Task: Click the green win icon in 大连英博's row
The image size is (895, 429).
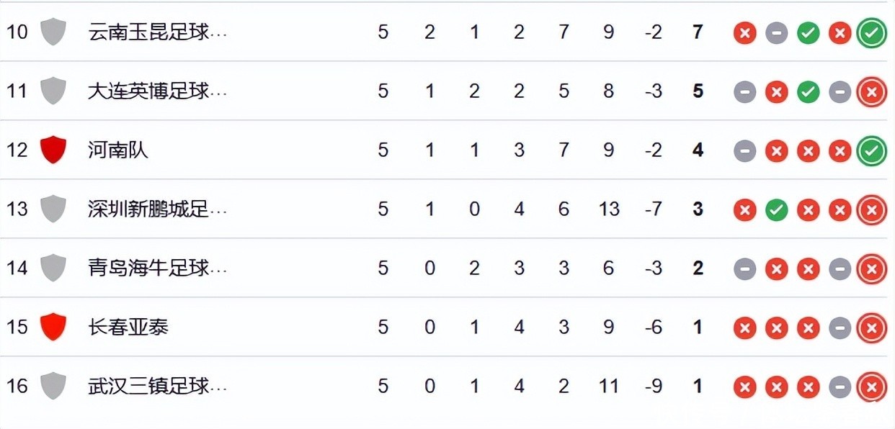Action: click(808, 92)
